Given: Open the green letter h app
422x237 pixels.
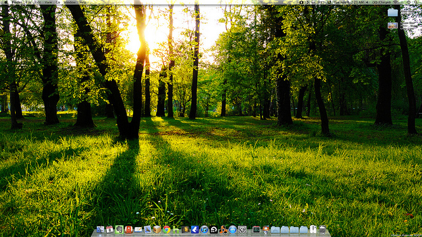Looking at the screenshot, I should pyautogui.click(x=176, y=230).
